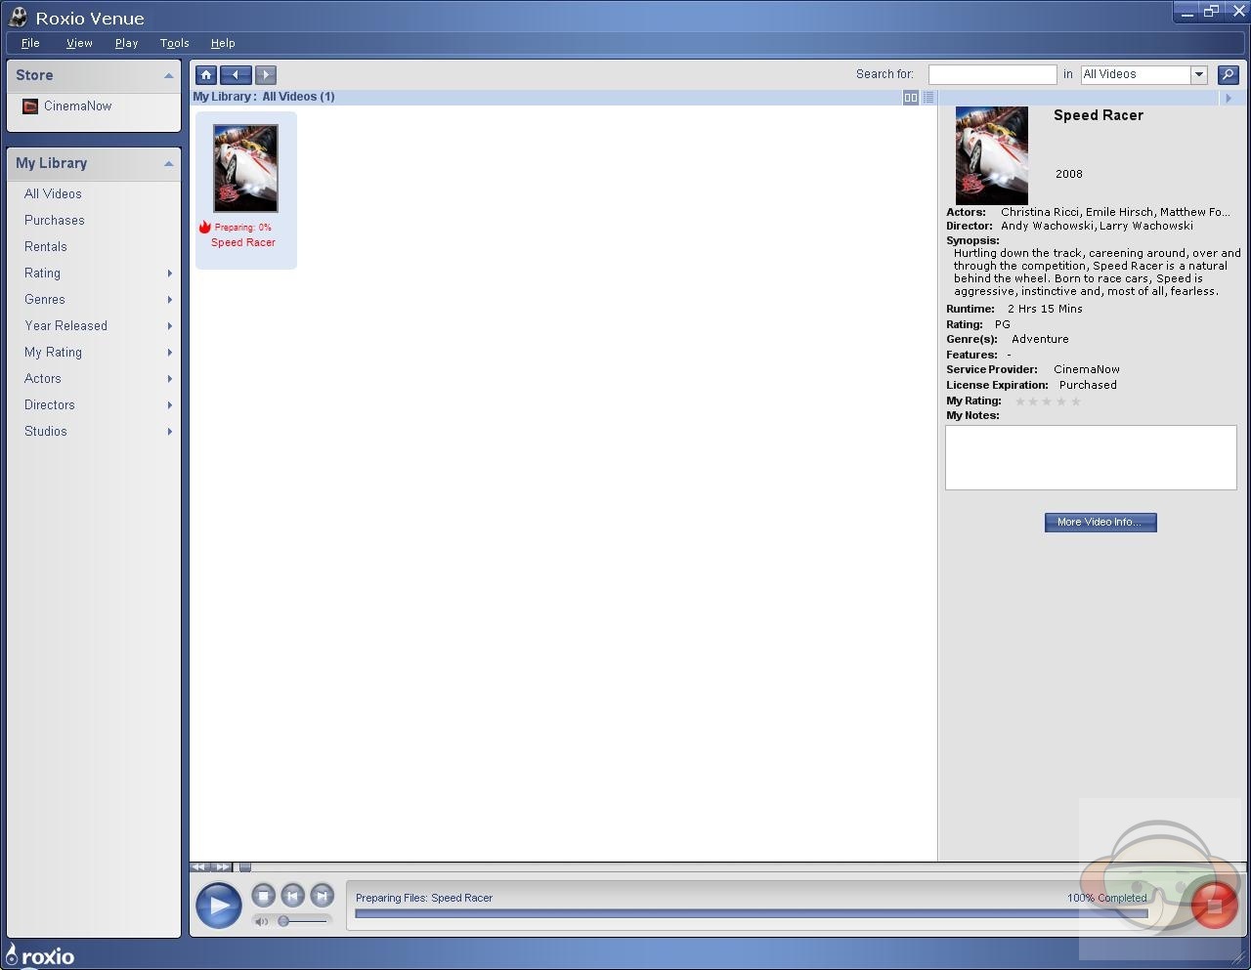Viewport: 1251px width, 970px height.
Task: Mute audio with the speaker icon
Action: tap(261, 921)
